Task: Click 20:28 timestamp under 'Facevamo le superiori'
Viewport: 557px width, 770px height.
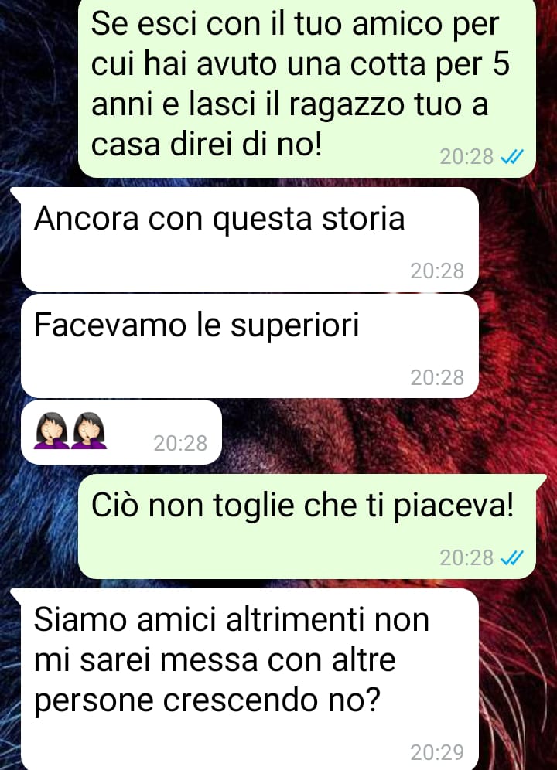Action: [x=437, y=377]
